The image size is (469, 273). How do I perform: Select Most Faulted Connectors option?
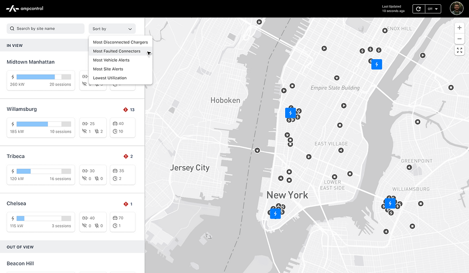point(120,51)
